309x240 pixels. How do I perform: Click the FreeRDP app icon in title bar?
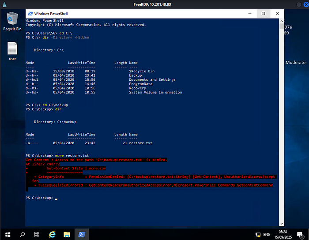pyautogui.click(x=4, y=4)
